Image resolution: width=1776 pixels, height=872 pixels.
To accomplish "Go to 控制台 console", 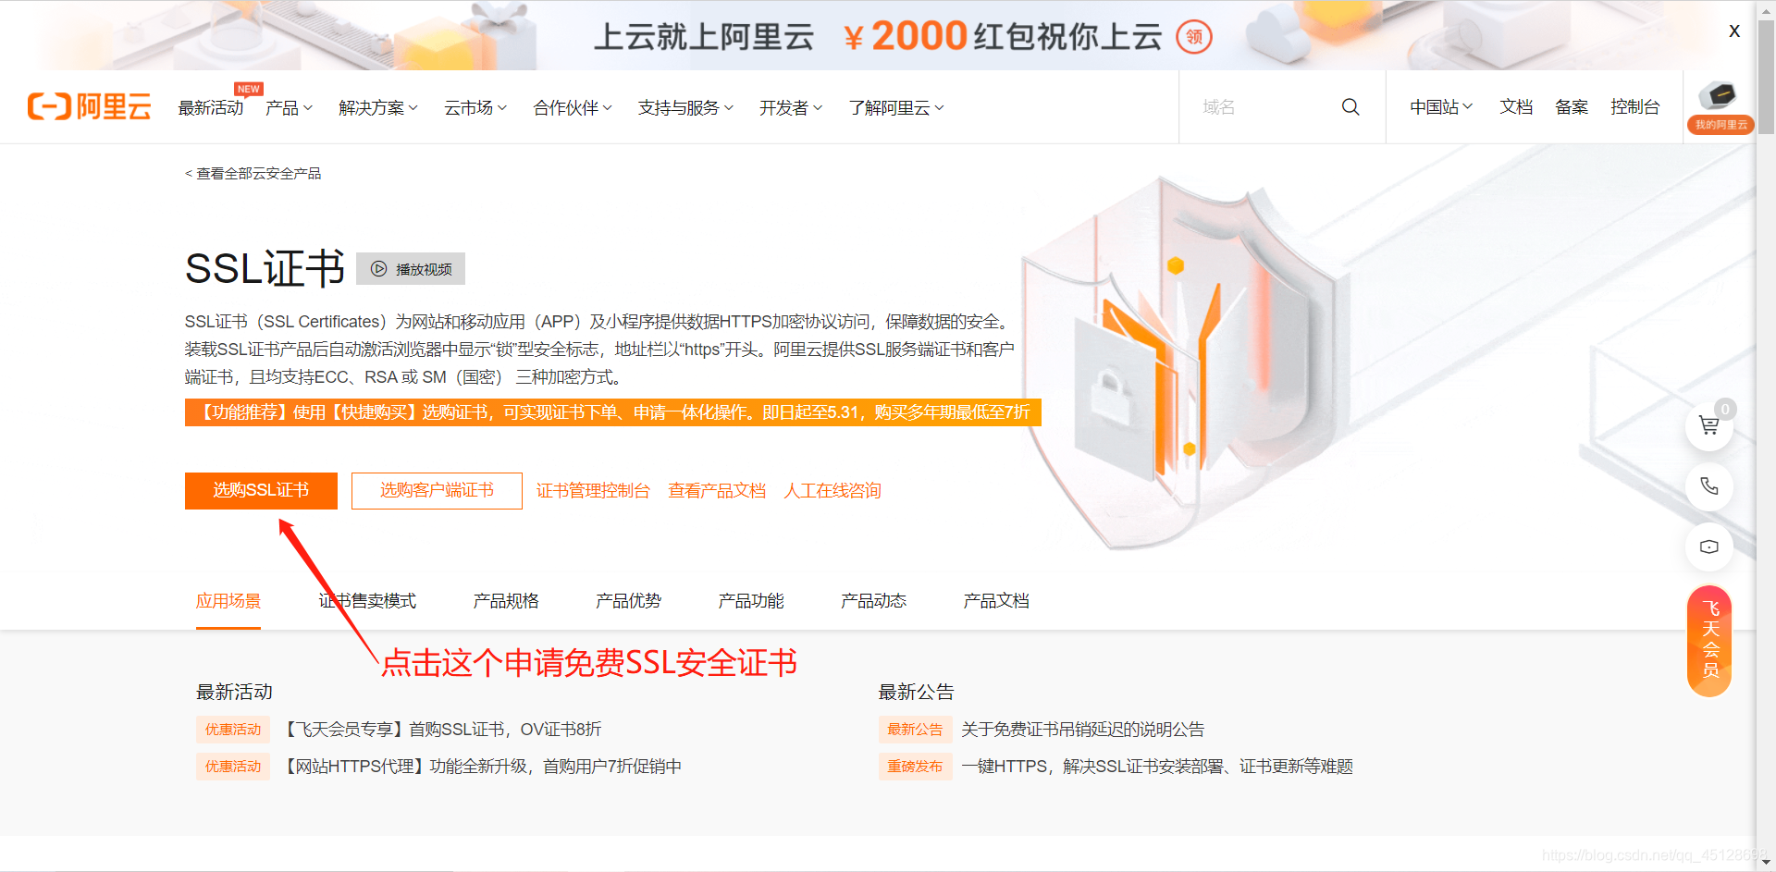I will pyautogui.click(x=1634, y=107).
